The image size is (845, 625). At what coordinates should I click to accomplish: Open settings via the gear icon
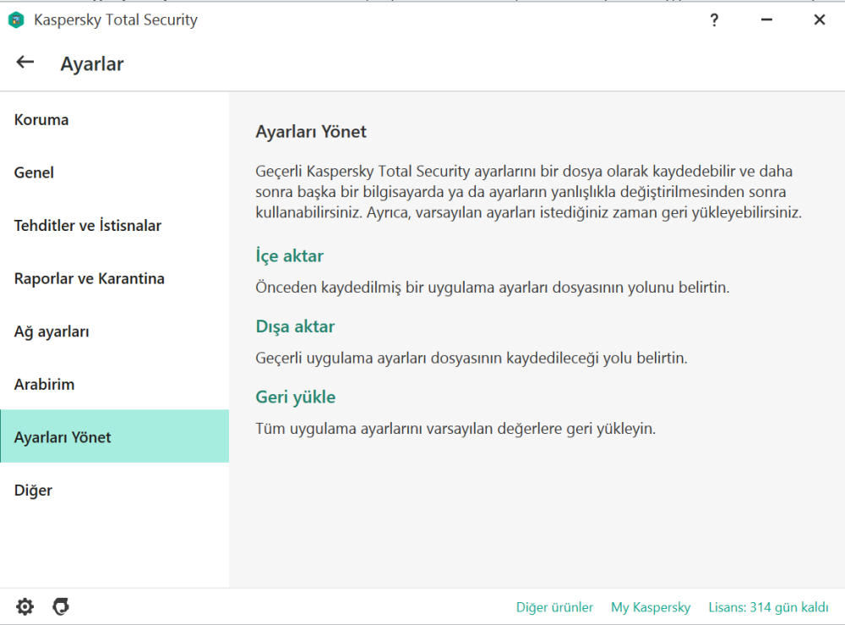tap(25, 606)
